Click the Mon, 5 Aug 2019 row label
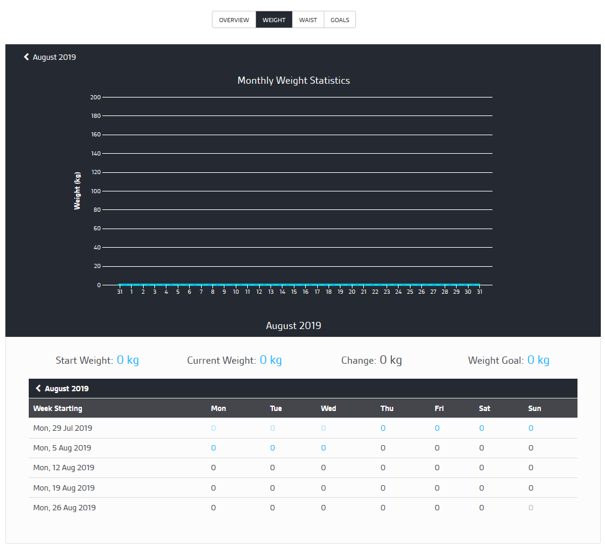This screenshot has width=605, height=548. (62, 447)
